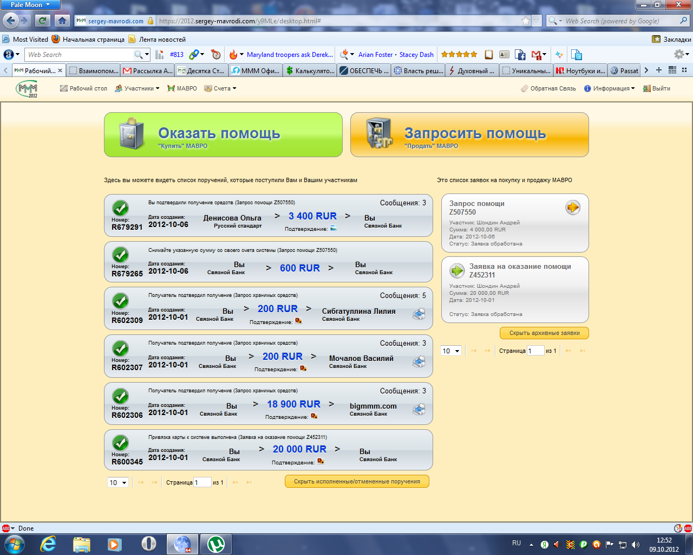Click the Gmail icon in the toolbar
The width and height of the screenshot is (693, 555).
536,55
